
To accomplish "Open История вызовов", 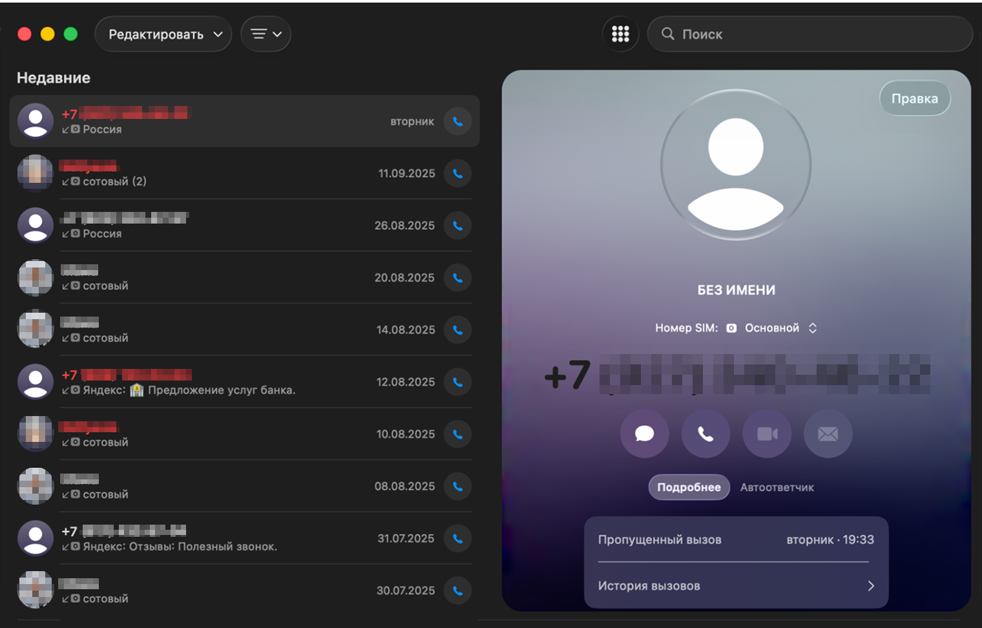I will (x=735, y=586).
